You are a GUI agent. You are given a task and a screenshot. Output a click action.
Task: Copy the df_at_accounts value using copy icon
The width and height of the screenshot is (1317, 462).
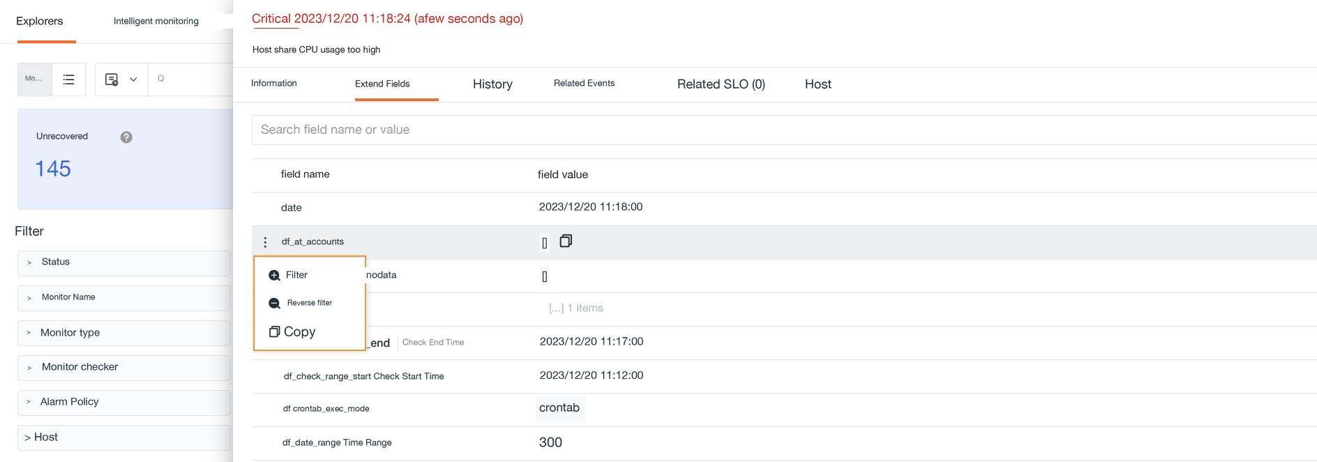tap(566, 241)
